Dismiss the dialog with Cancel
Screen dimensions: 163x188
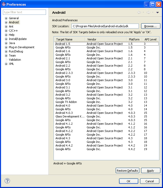[150, 181]
